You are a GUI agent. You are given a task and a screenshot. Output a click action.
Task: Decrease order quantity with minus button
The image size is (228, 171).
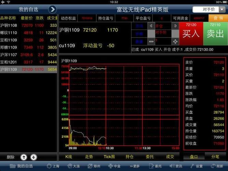151,42
